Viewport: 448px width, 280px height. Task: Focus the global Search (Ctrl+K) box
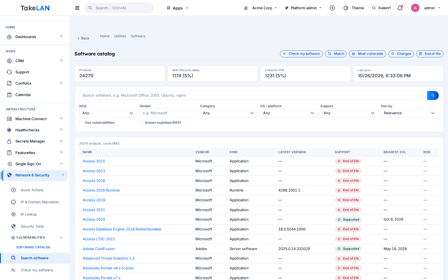(x=119, y=8)
